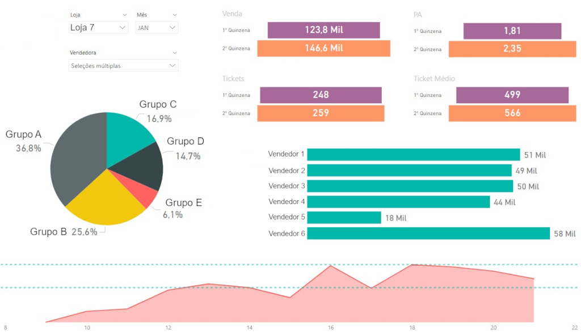Image resolution: width=581 pixels, height=334 pixels.
Task: Open the JAN month dropdown
Action: (172, 27)
